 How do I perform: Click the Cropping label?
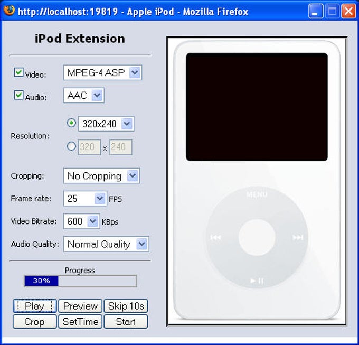[x=27, y=176]
